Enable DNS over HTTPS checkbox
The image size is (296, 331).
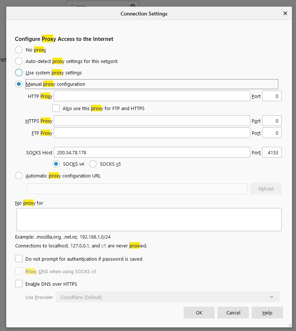(x=19, y=284)
